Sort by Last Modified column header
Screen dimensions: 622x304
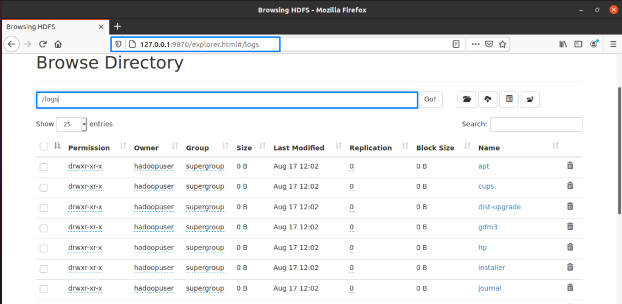click(x=298, y=147)
